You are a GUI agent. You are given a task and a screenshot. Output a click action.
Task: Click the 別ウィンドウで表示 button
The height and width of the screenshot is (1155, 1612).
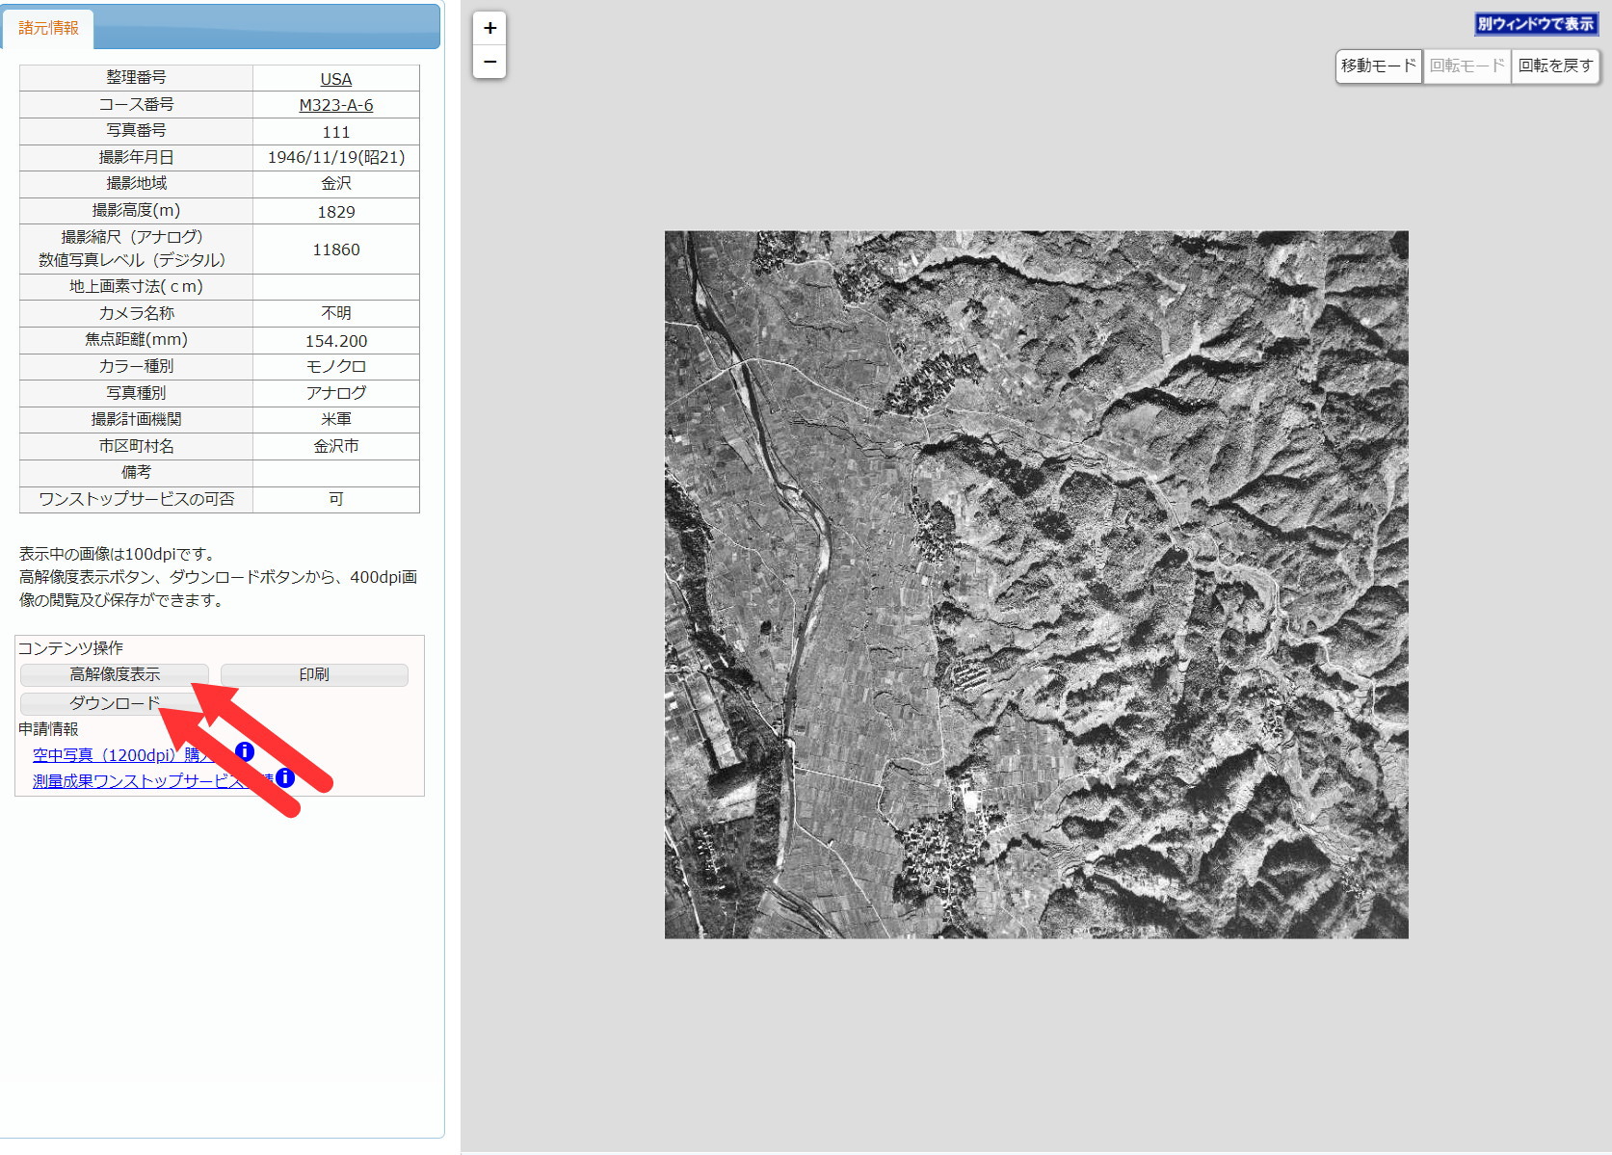coord(1535,24)
